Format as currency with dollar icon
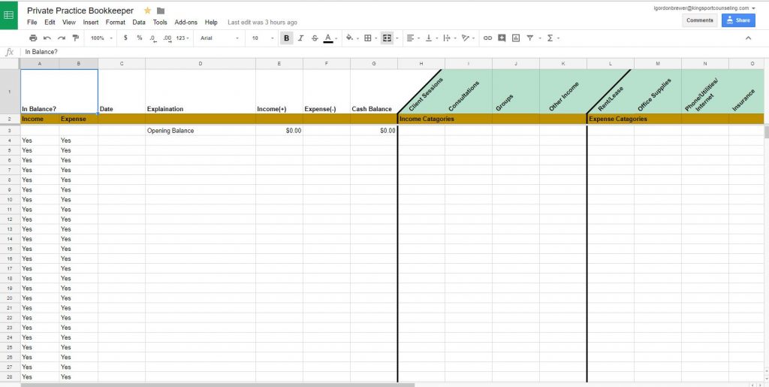Viewport: 769px width, 387px height. pyautogui.click(x=125, y=38)
